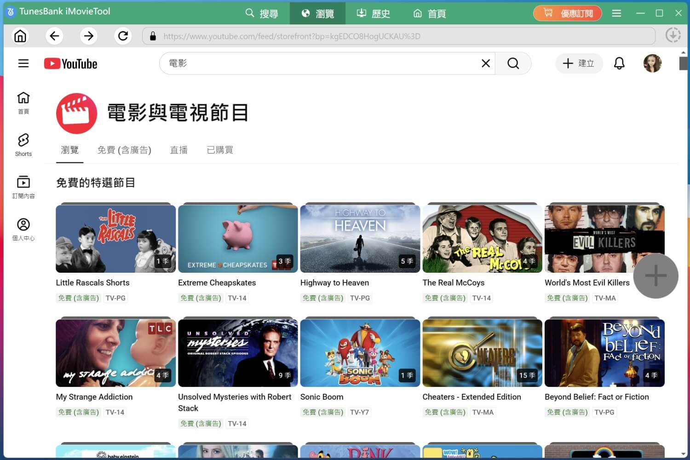Refresh the page with the reload icon
690x460 pixels.
(123, 35)
